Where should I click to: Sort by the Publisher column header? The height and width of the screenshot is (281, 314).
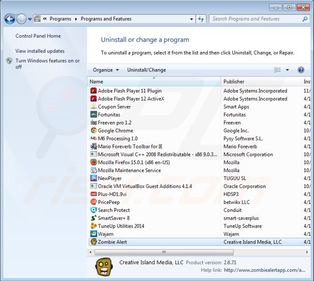[x=261, y=82]
